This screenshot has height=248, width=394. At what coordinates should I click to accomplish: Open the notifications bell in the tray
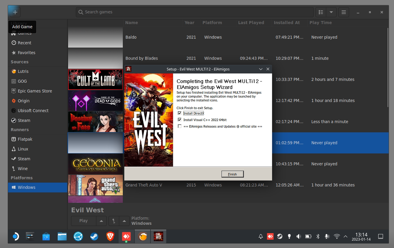(261, 237)
